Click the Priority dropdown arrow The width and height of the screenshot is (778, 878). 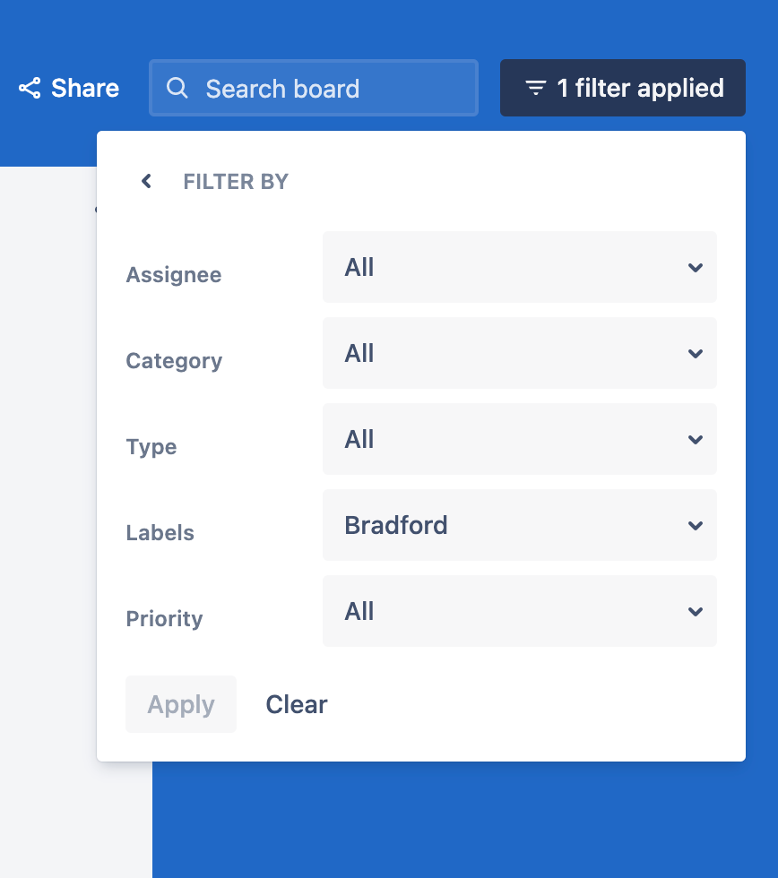695,612
